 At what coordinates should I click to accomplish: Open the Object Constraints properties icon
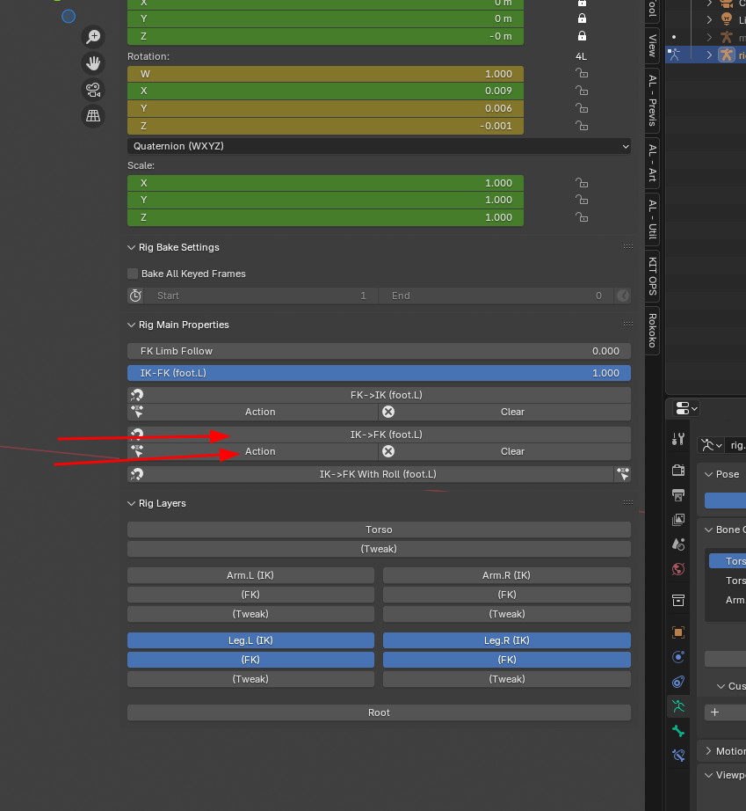(x=678, y=682)
